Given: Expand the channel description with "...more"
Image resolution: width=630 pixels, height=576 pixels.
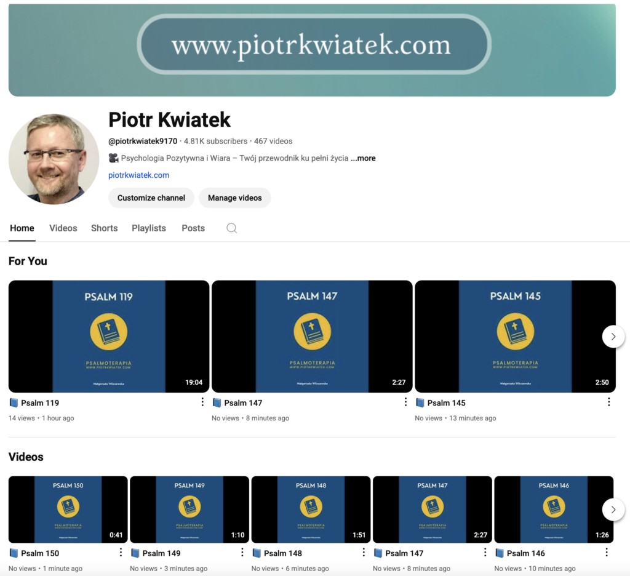Looking at the screenshot, I should click(x=363, y=158).
